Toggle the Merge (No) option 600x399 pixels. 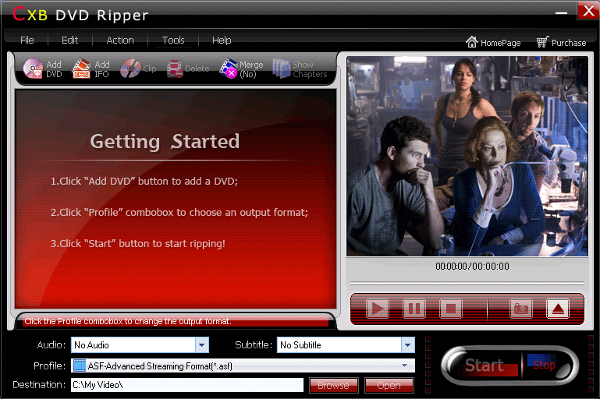(241, 69)
